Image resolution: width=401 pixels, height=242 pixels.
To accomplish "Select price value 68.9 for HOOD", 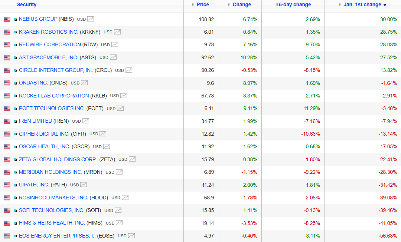I will click(x=209, y=198).
